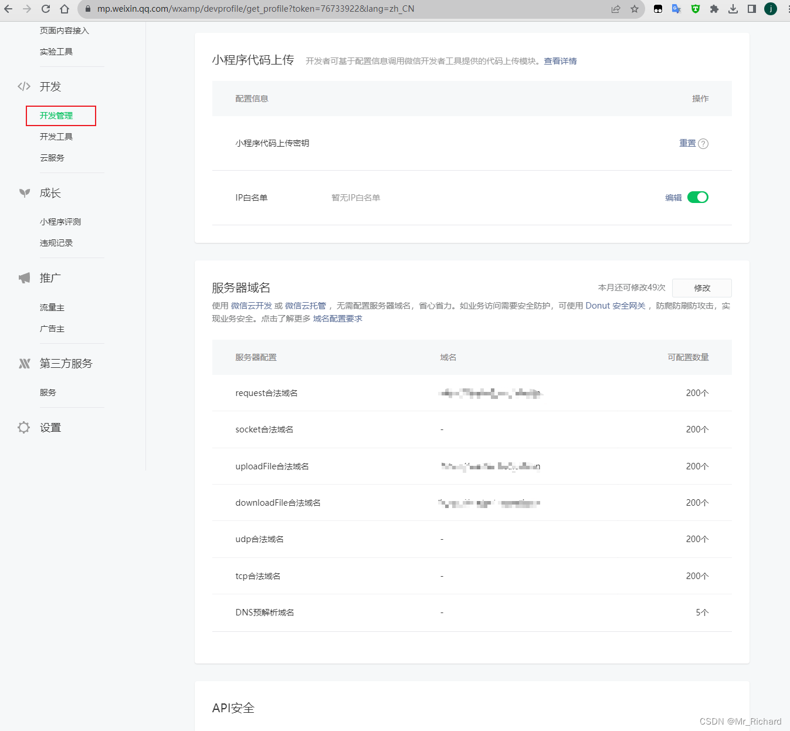Click the uploadFile合法域名 row label
The width and height of the screenshot is (790, 731).
272,466
